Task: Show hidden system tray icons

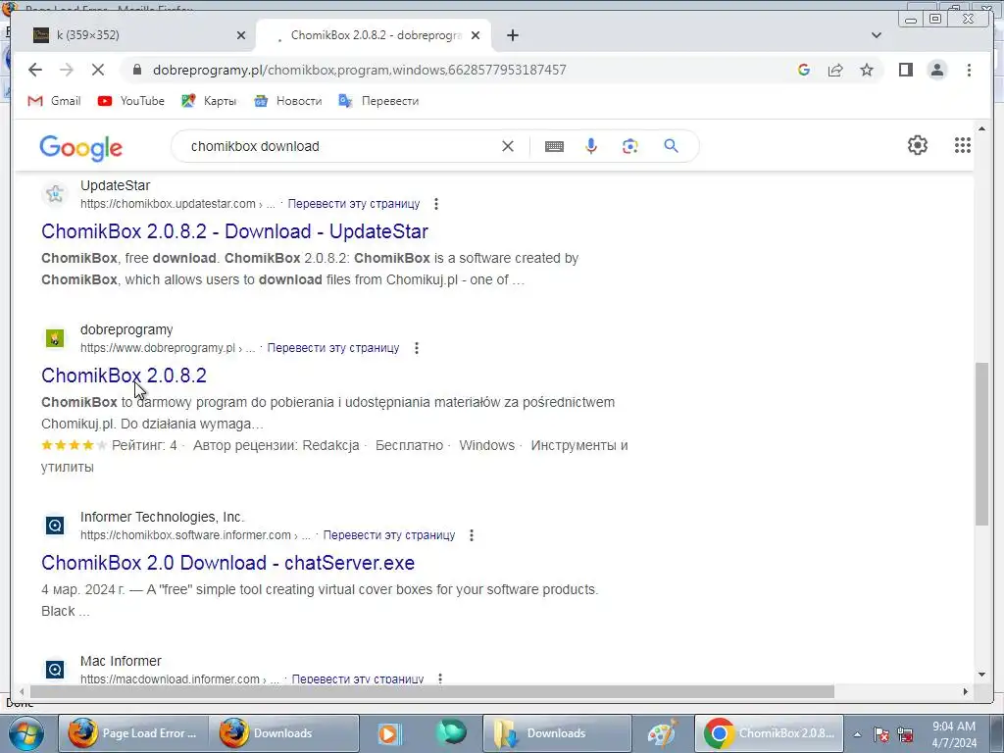Action: point(857,734)
